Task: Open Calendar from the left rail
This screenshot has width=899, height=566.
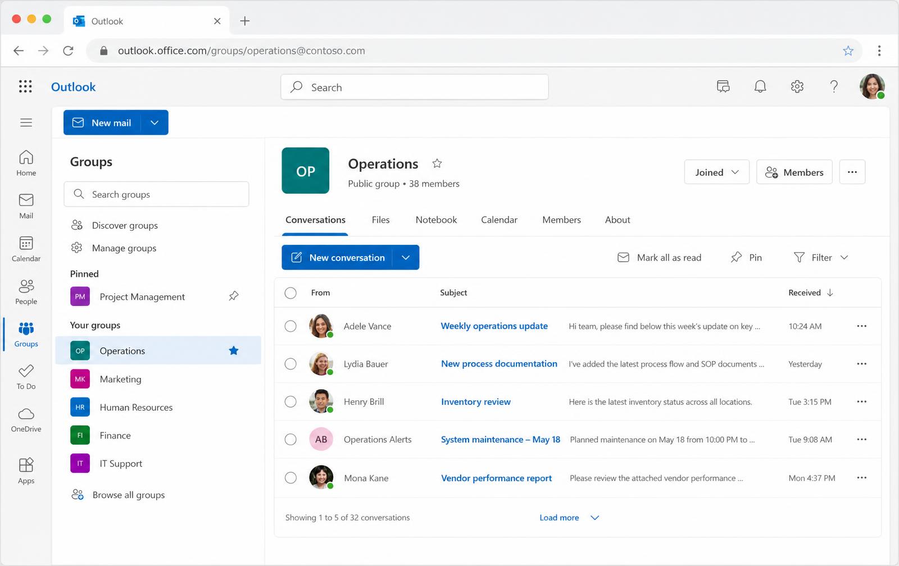Action: [26, 249]
